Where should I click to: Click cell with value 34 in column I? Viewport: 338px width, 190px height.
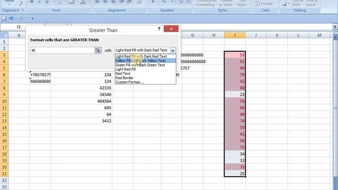pos(234,154)
